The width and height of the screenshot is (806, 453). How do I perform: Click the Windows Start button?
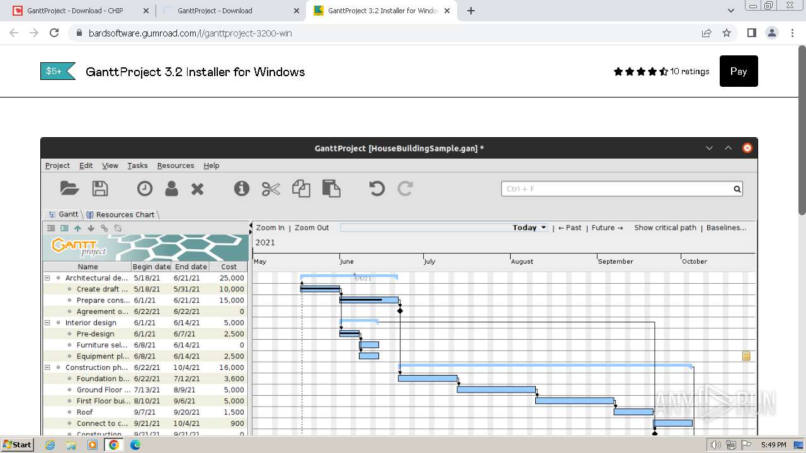click(x=17, y=445)
